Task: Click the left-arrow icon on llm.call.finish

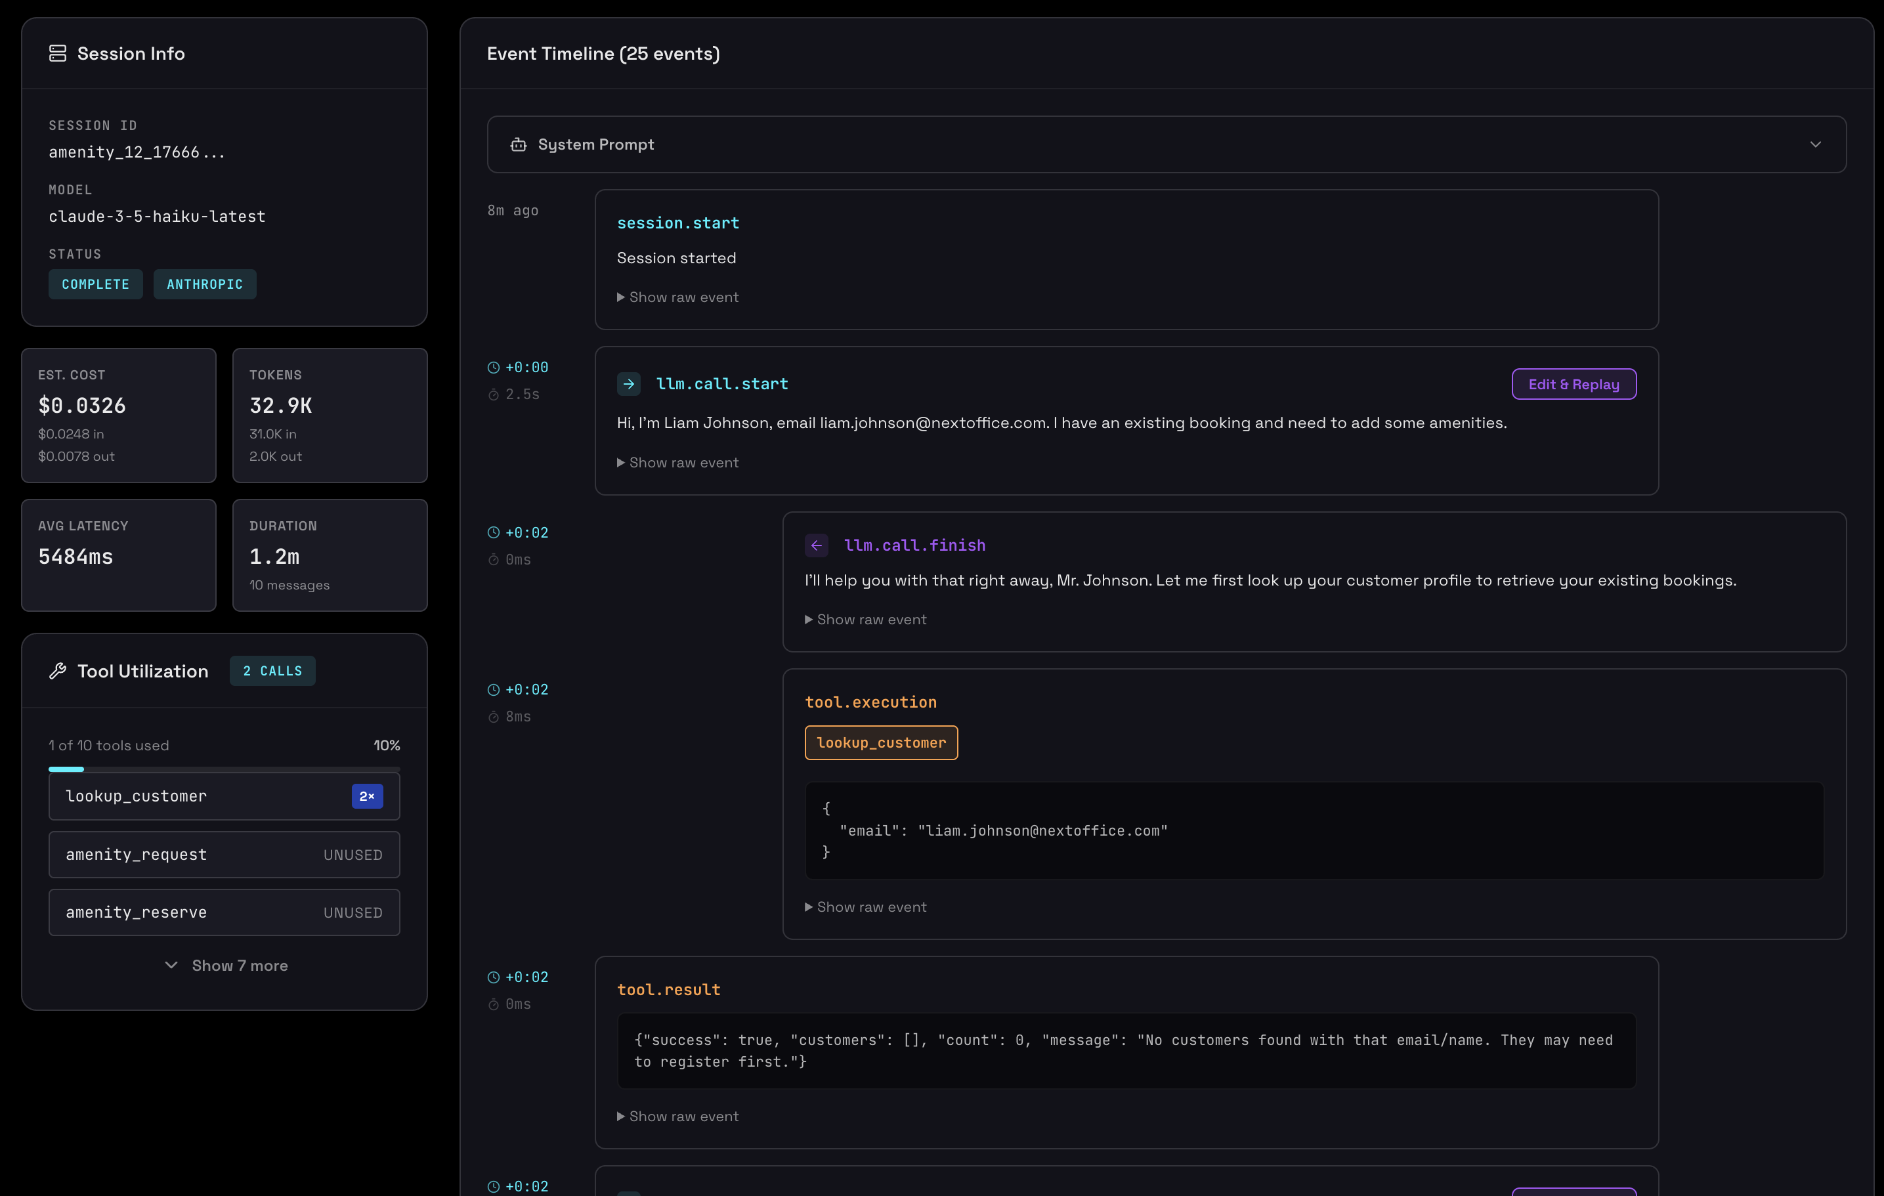Action: (x=816, y=545)
